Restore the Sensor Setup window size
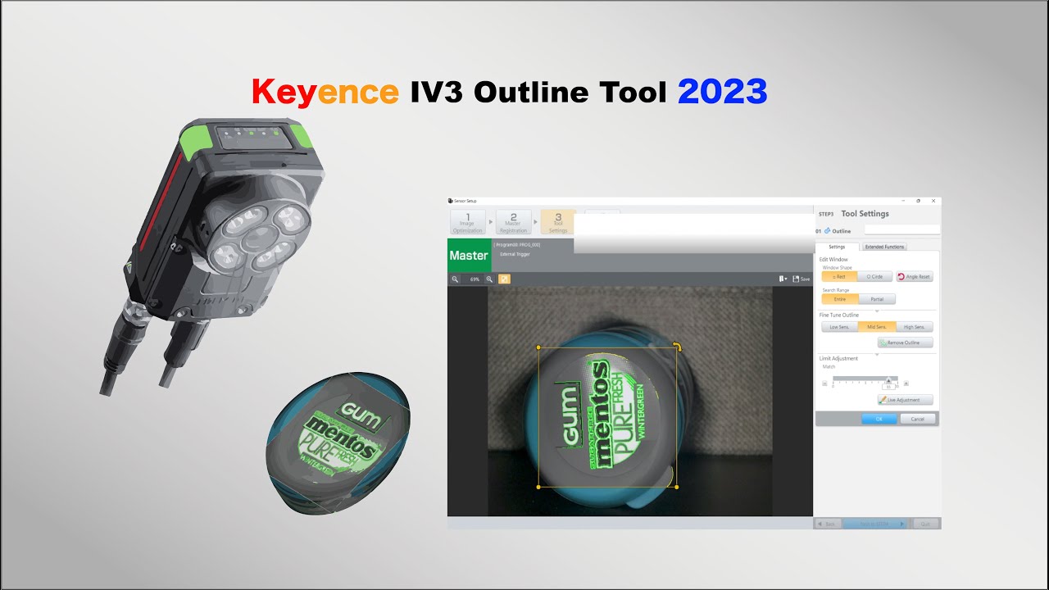The image size is (1049, 590). 918,201
